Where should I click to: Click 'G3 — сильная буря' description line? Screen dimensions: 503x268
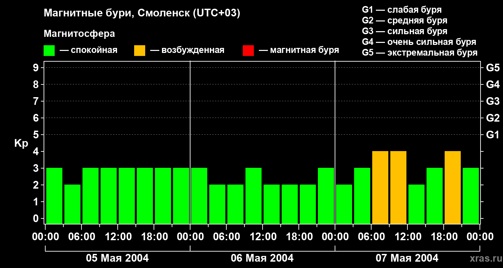[404, 31]
